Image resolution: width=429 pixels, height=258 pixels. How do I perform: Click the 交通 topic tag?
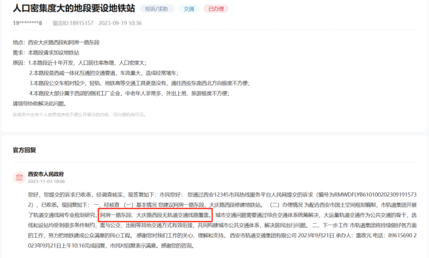[x=189, y=9]
